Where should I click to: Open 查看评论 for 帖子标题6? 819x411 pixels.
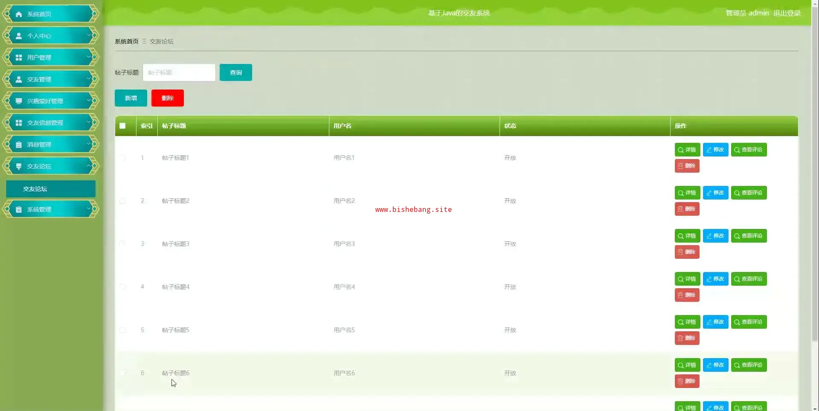(749, 365)
